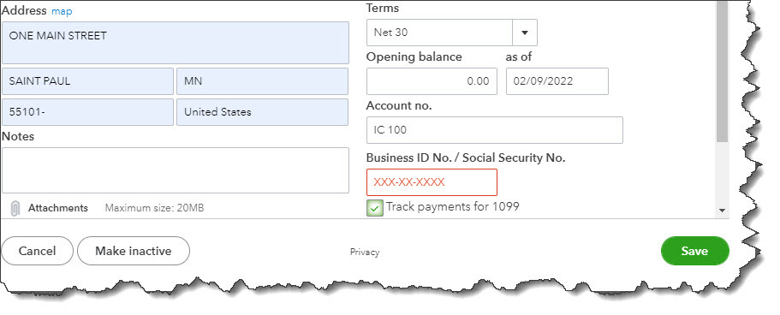The height and width of the screenshot is (315, 780).
Task: Click the paperclip Attachments icon
Action: tap(15, 209)
